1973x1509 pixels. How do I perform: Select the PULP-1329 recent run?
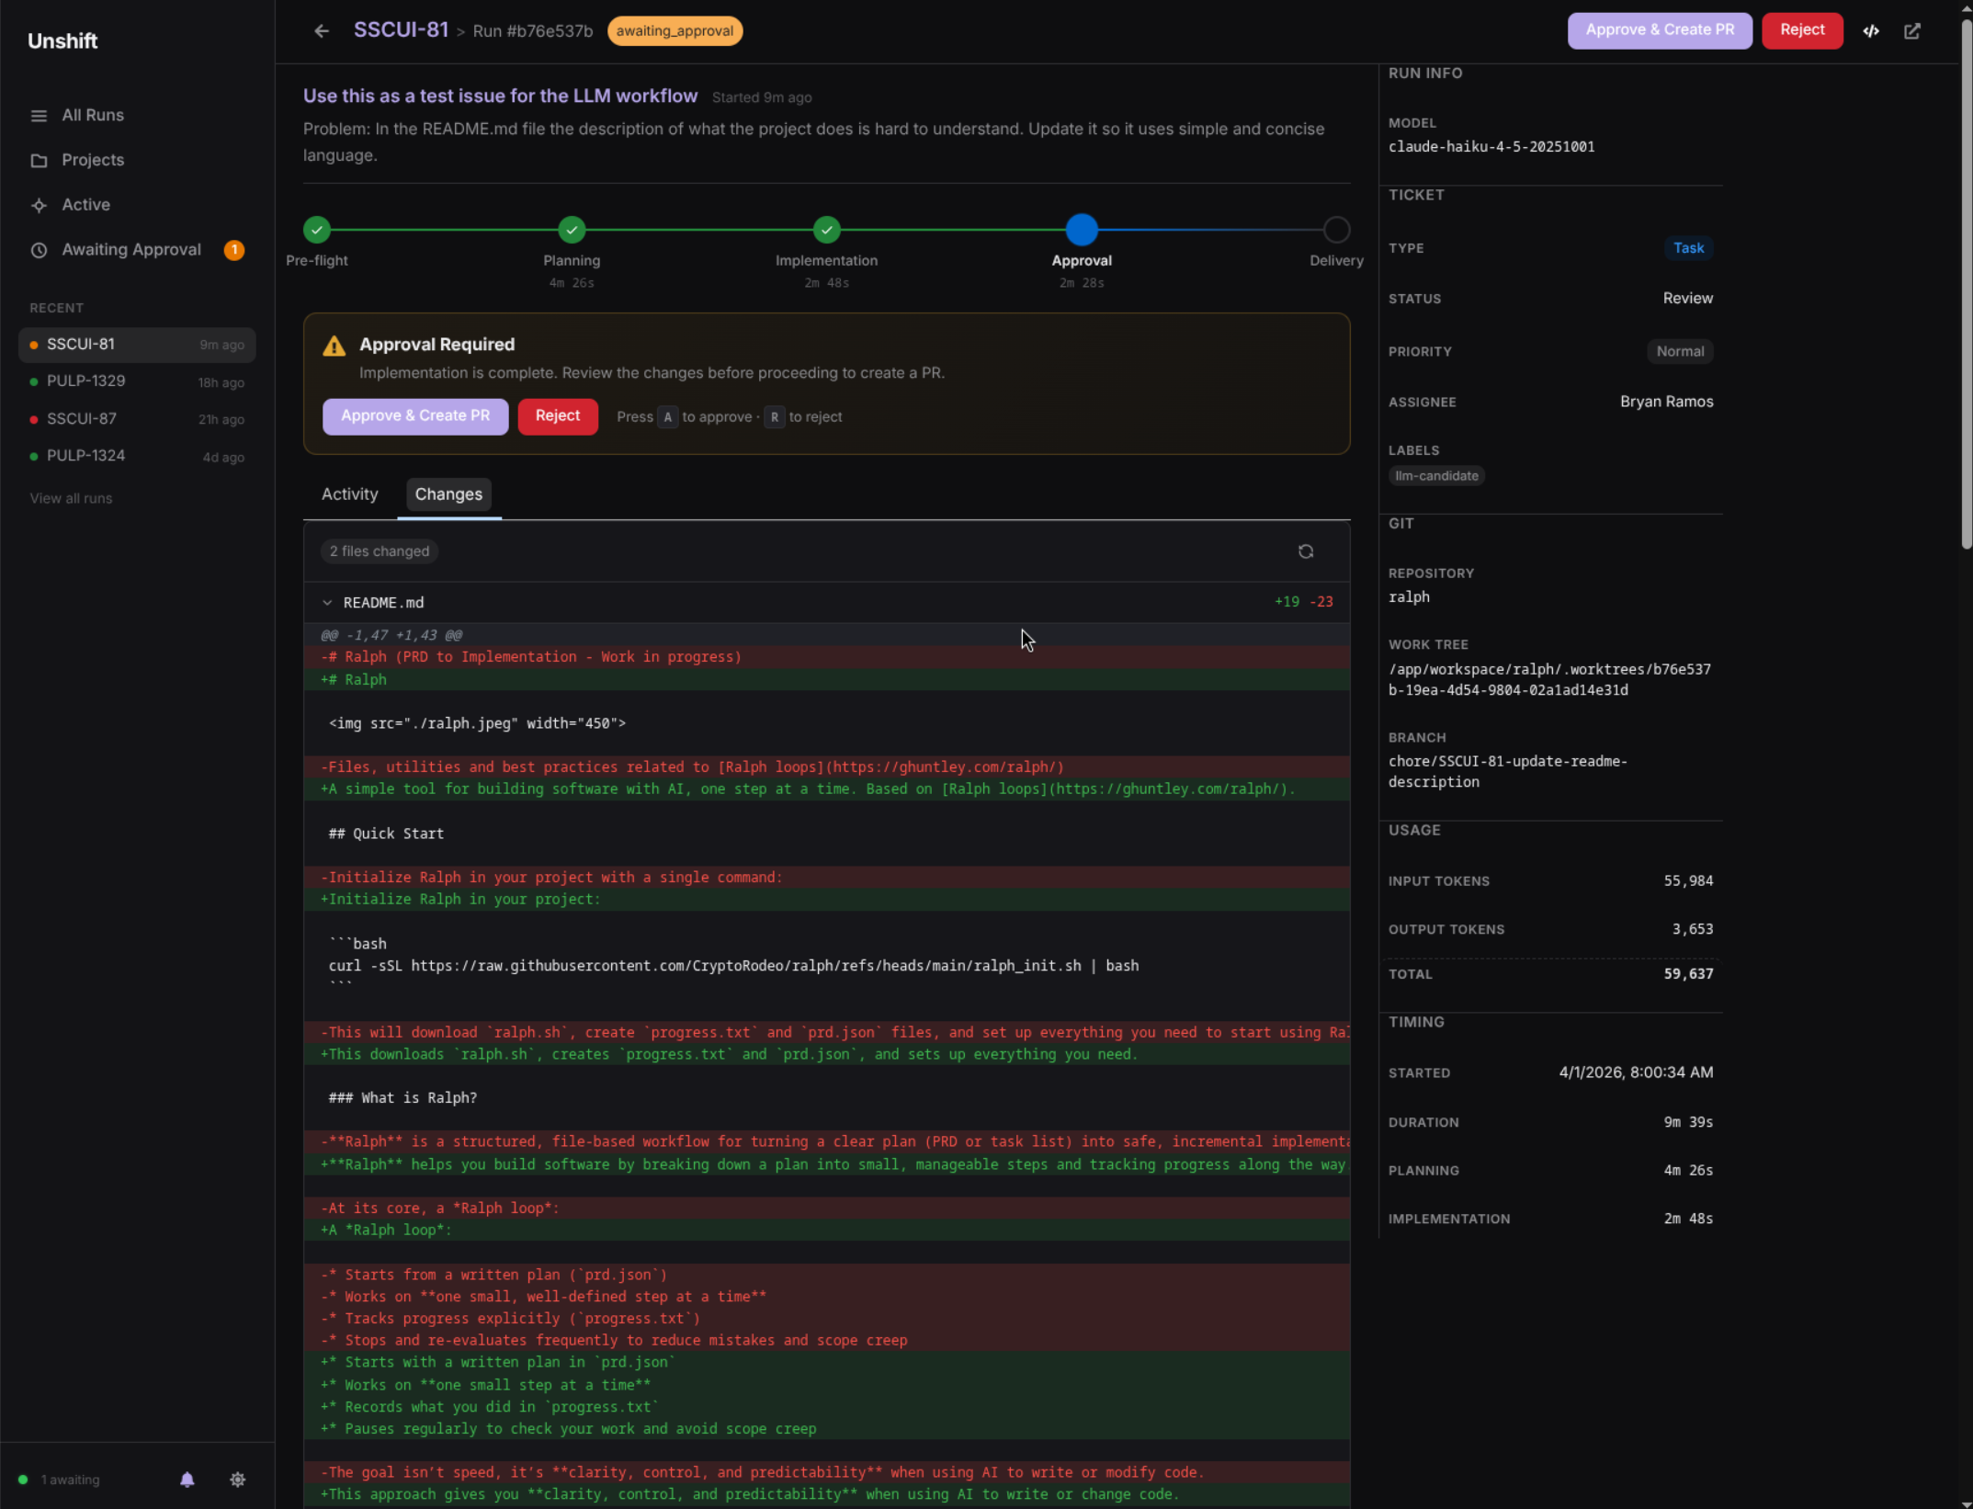click(x=85, y=380)
